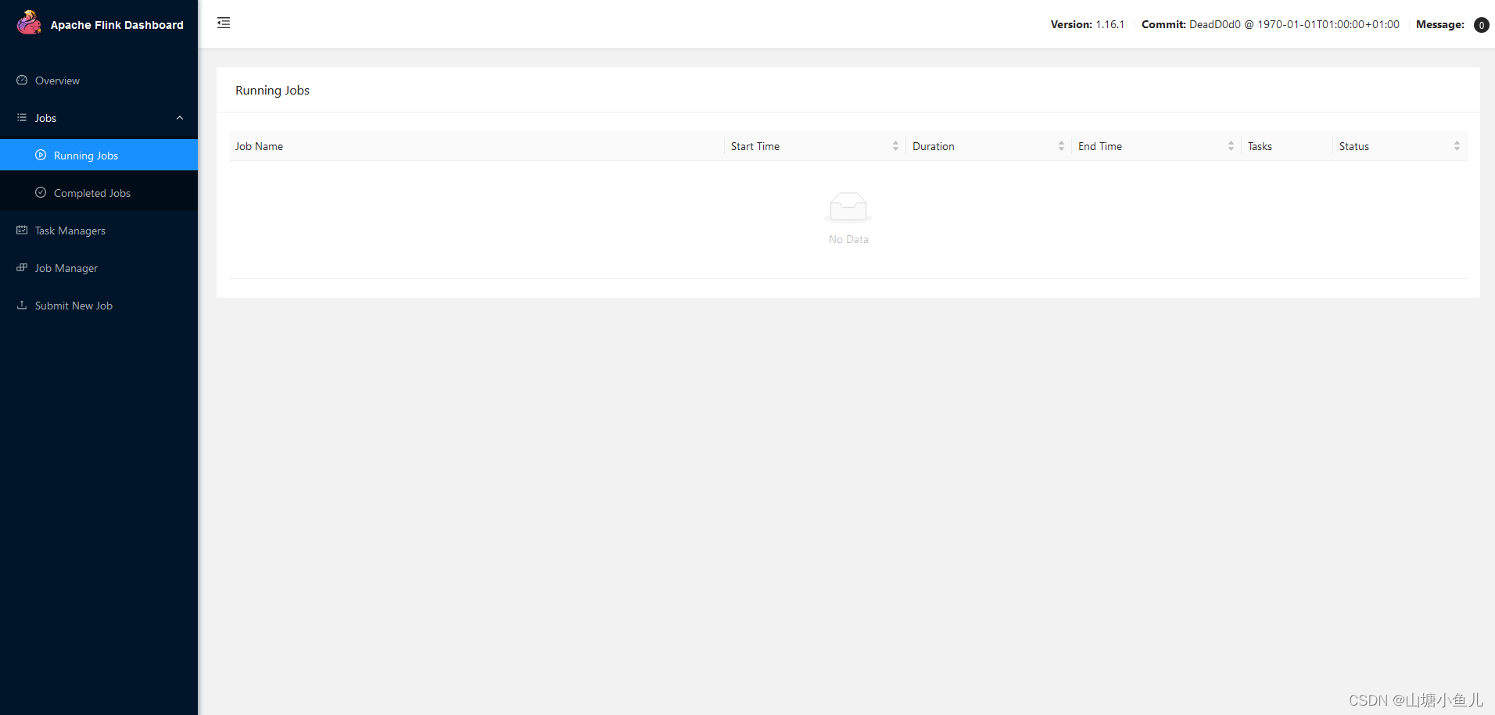1495x715 pixels.
Task: Click the Message count badge
Action: point(1481,24)
